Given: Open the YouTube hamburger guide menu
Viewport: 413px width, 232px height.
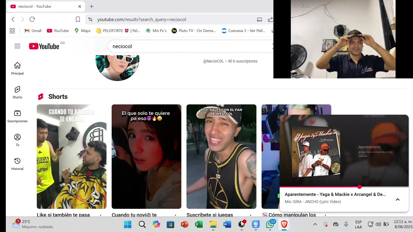Looking at the screenshot, I should pos(17,46).
